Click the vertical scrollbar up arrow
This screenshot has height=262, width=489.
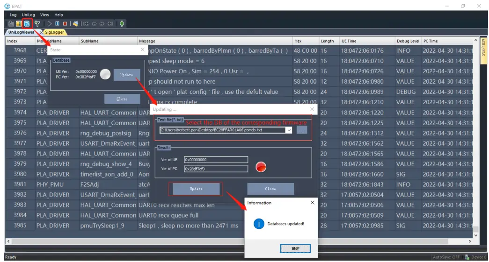click(x=475, y=41)
